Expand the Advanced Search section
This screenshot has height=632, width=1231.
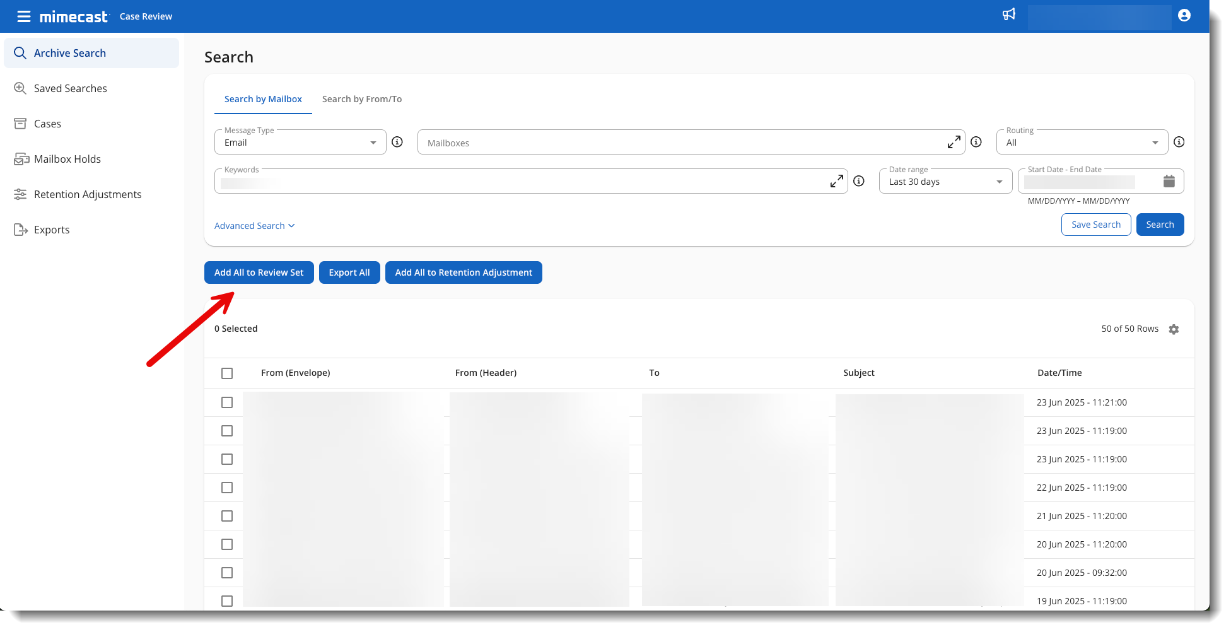tap(254, 226)
